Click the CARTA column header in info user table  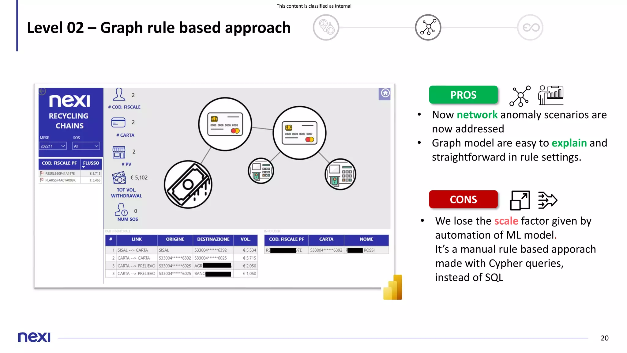coord(326,240)
